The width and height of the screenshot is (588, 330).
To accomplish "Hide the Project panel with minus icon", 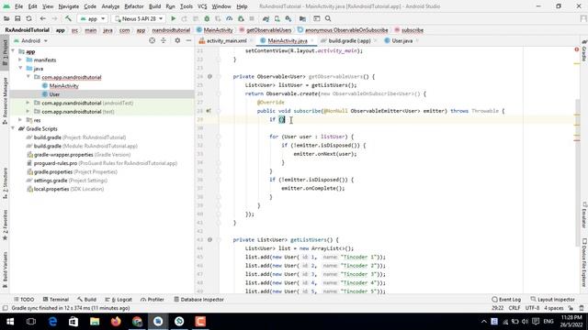I will [x=188, y=40].
